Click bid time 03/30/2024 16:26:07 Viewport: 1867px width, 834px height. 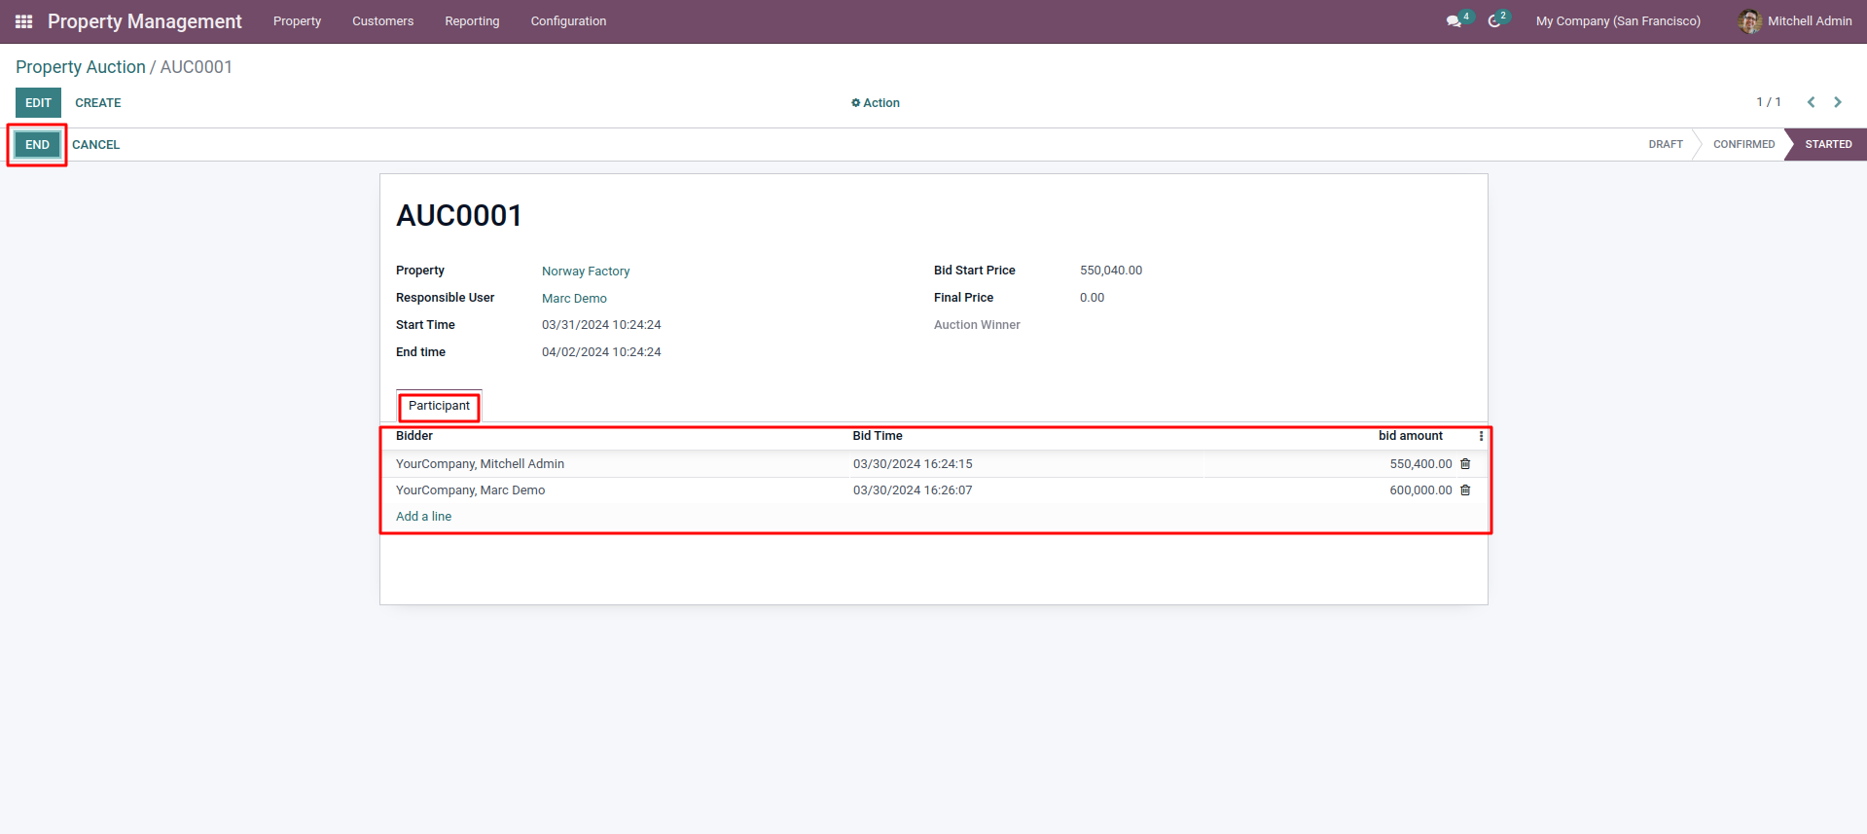(x=913, y=490)
